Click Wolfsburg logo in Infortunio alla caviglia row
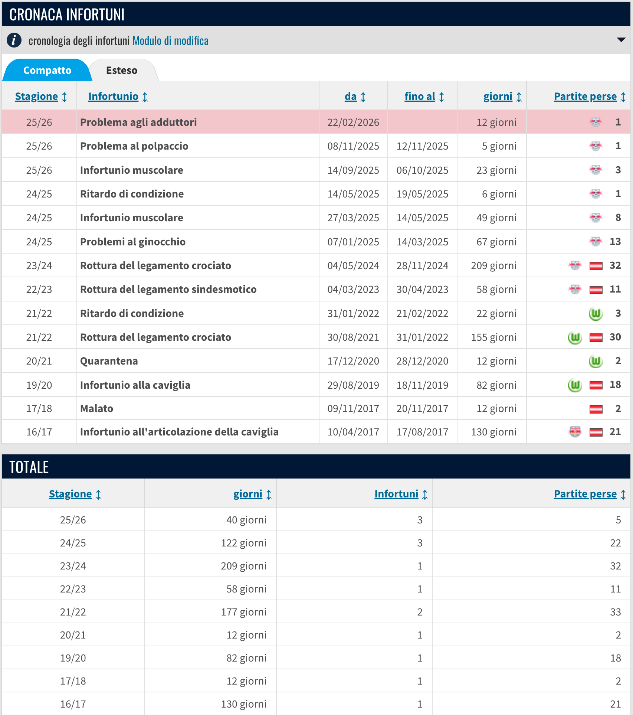Image resolution: width=633 pixels, height=715 pixels. click(x=575, y=385)
